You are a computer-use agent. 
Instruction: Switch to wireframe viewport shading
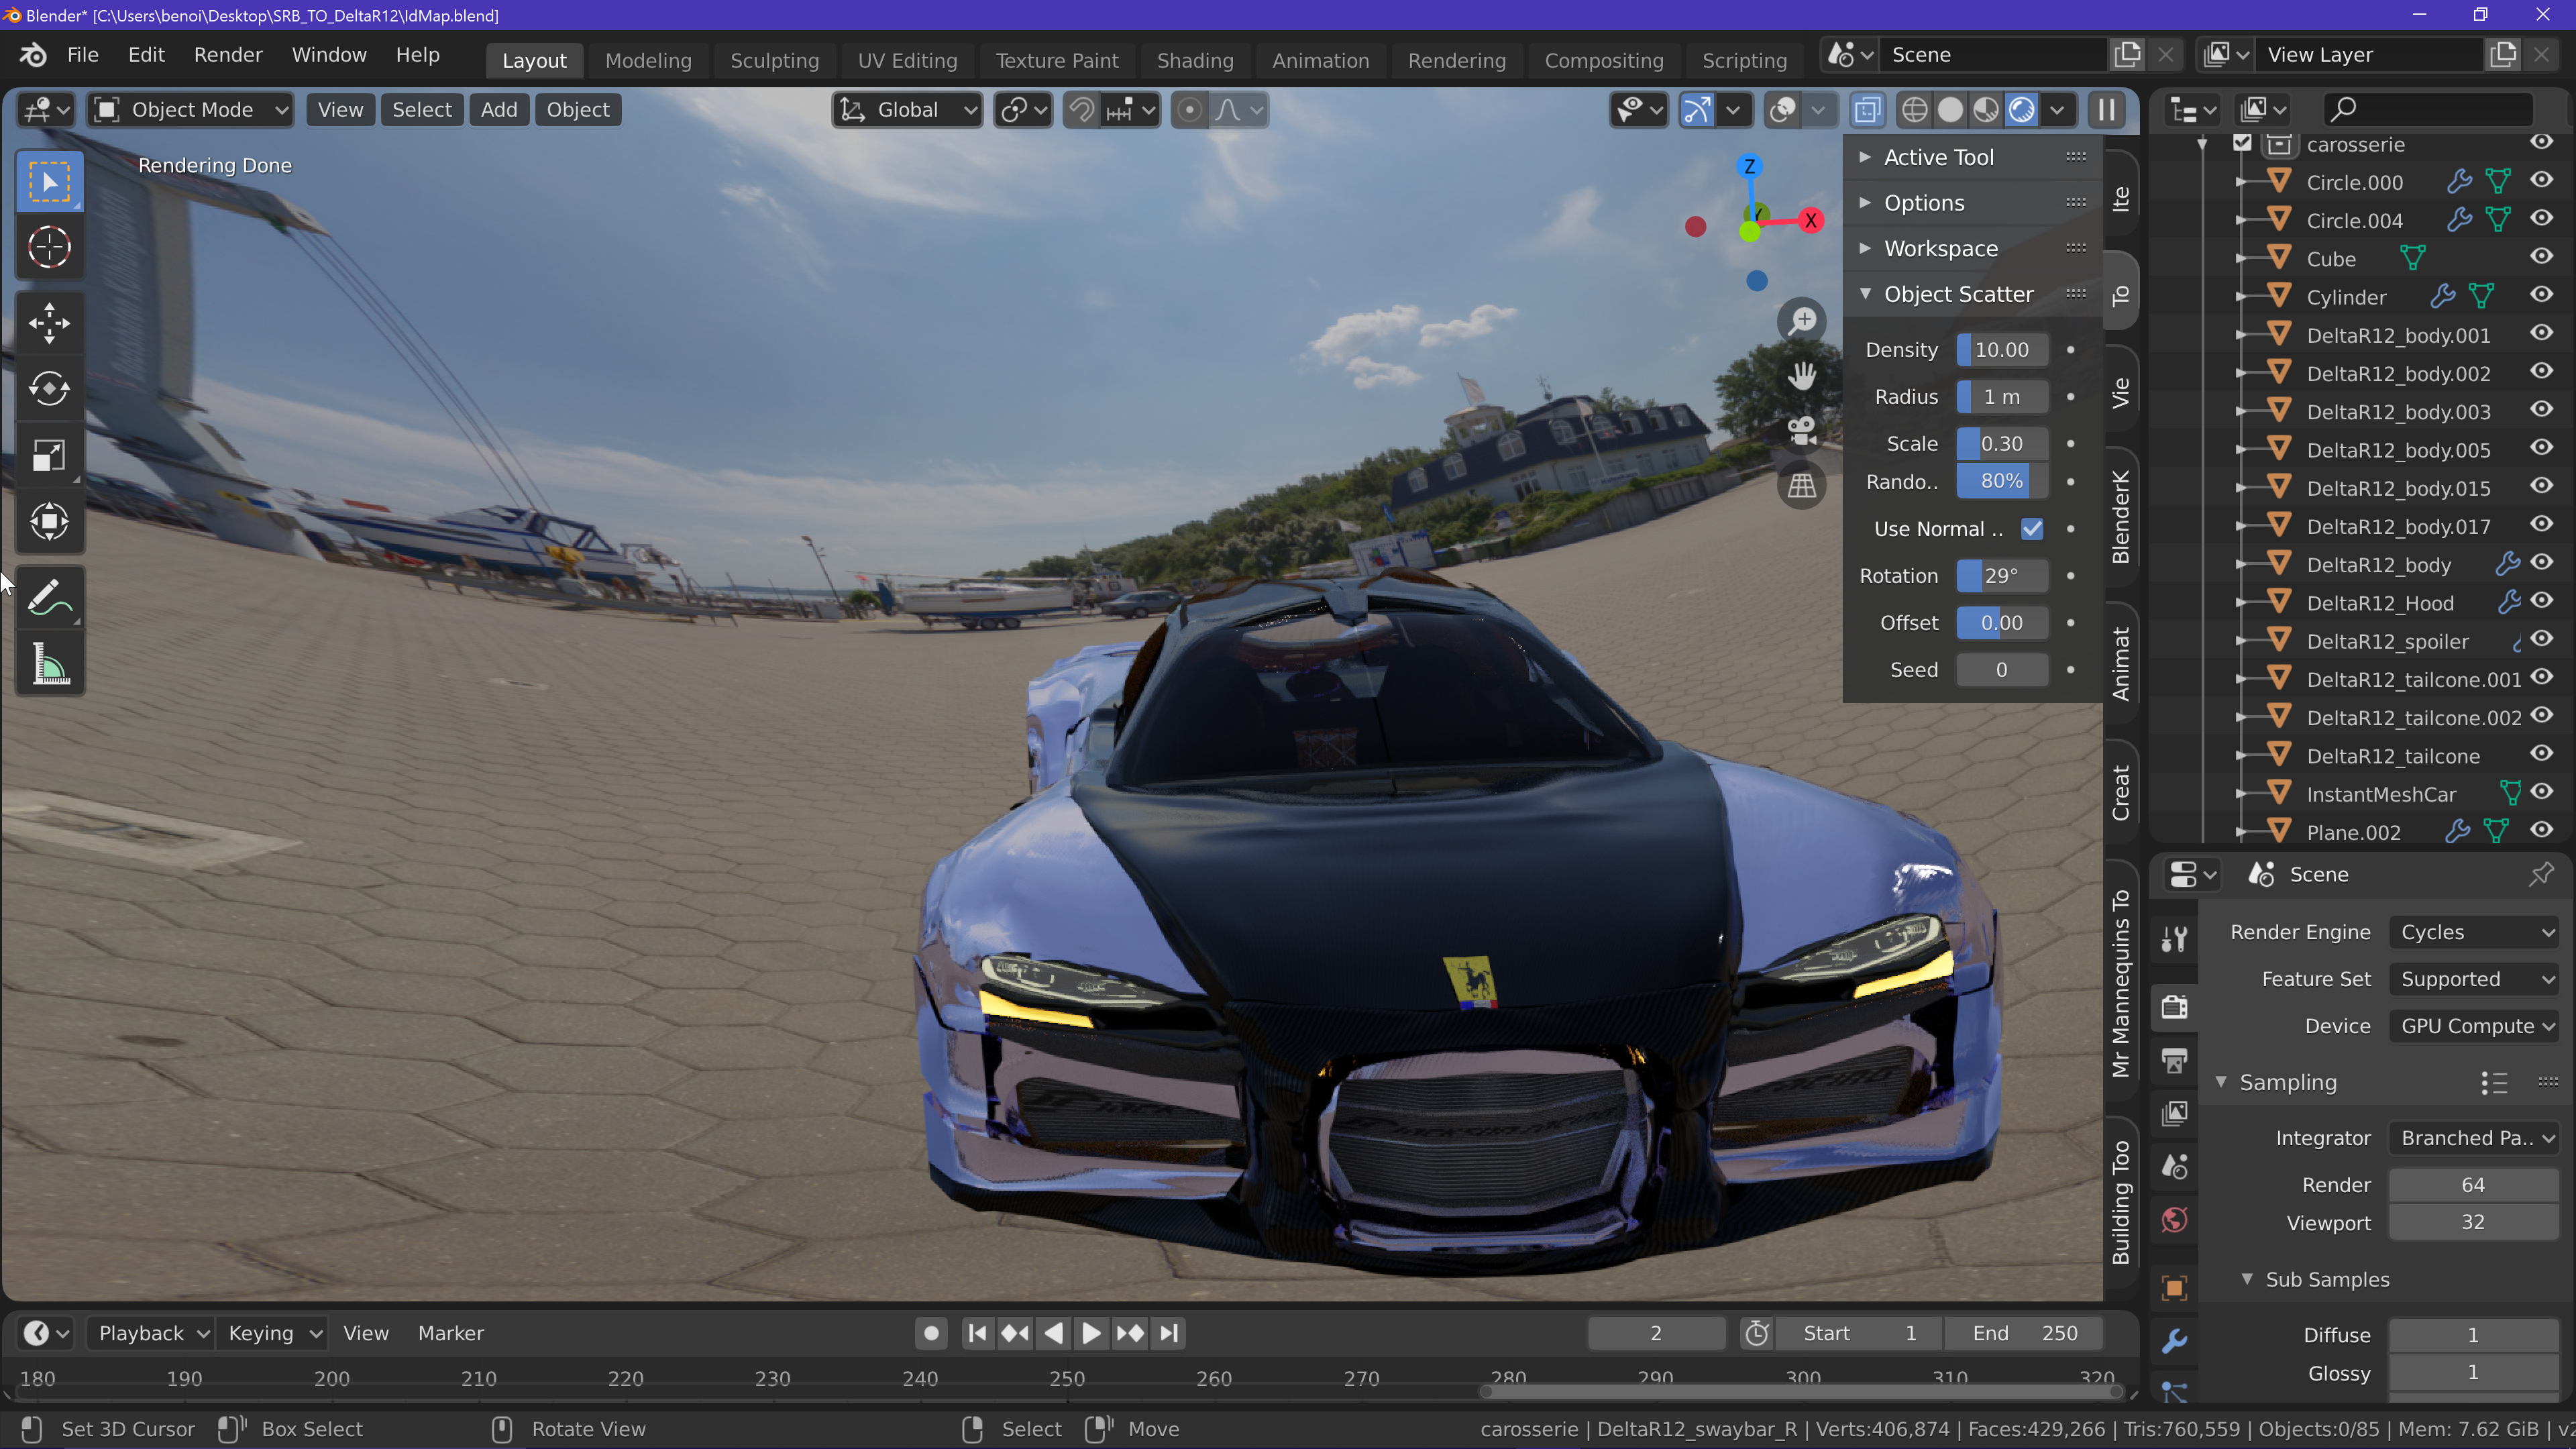coord(1914,110)
